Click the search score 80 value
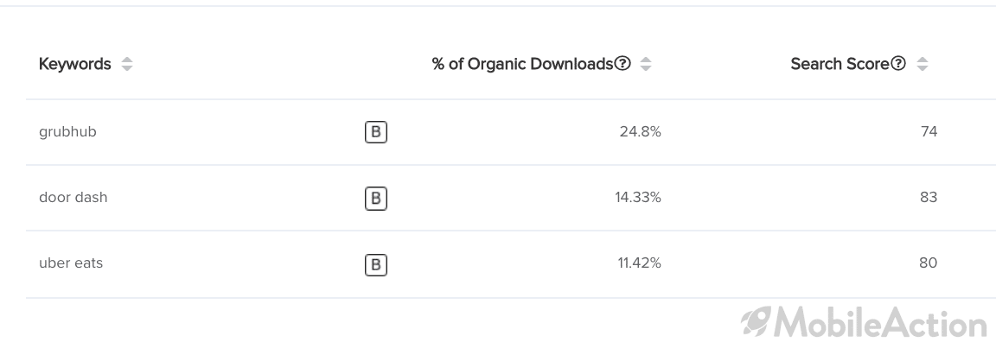Screen dimensions: 996x342 coord(928,263)
